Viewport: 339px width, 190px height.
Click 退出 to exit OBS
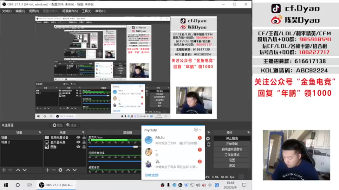click(232, 166)
